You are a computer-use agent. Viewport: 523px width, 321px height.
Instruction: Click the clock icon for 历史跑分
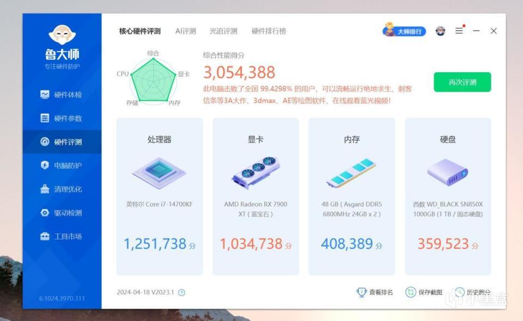tap(459, 292)
